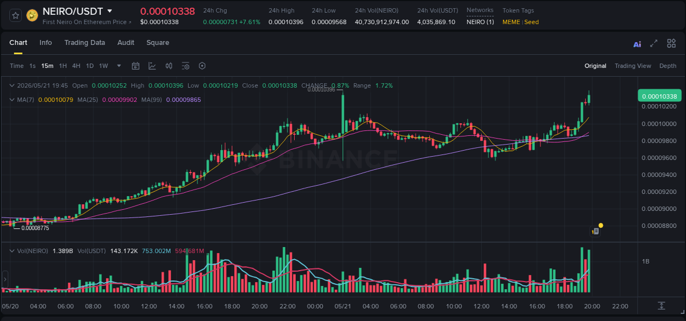Viewport: 686px width, 321px height.
Task: Switch to Trading View chart
Action: pyautogui.click(x=633, y=66)
